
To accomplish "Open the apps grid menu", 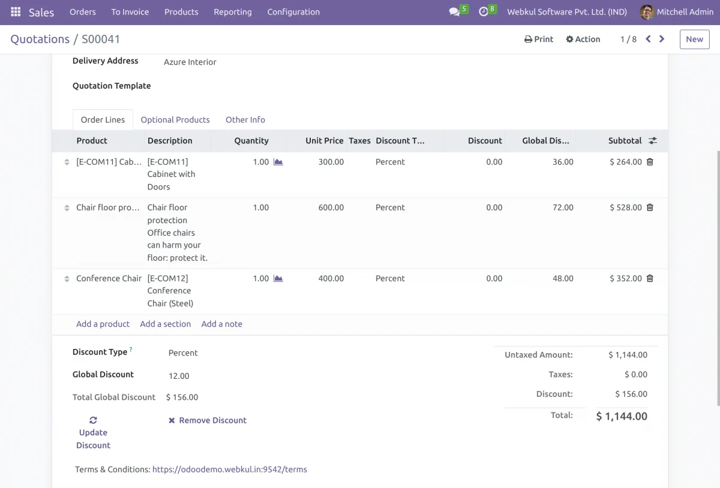I will (x=16, y=12).
